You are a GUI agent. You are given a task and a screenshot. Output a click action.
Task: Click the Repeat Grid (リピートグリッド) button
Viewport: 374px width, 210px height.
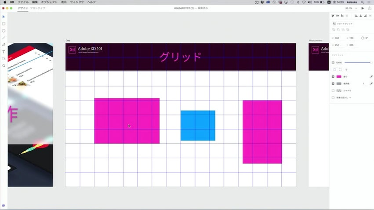tap(344, 24)
